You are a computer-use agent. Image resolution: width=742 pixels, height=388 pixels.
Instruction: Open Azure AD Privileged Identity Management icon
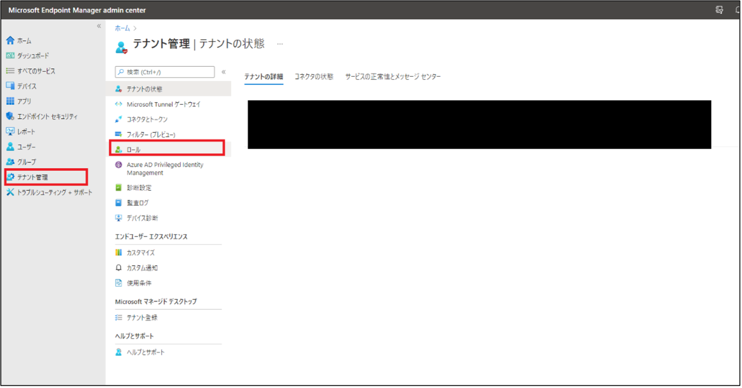119,165
